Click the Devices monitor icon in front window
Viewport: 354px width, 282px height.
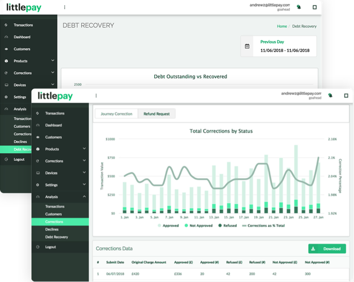(38, 173)
